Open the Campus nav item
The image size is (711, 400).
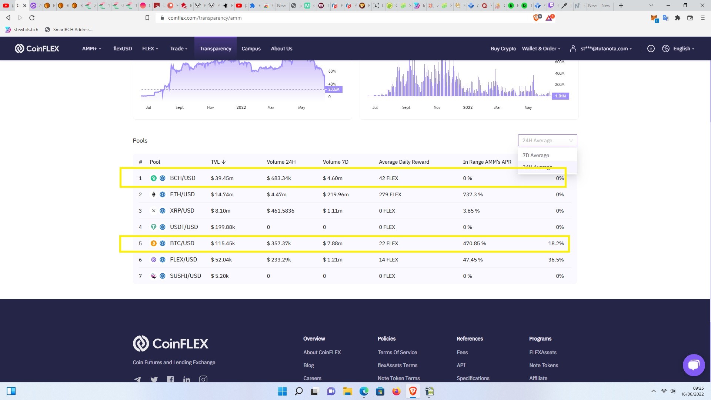pyautogui.click(x=251, y=49)
